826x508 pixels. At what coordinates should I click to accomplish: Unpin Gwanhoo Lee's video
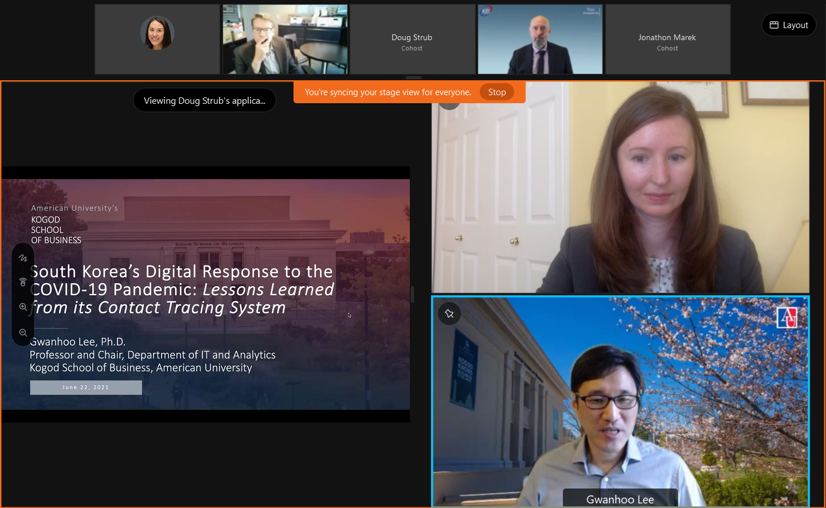[x=449, y=314]
